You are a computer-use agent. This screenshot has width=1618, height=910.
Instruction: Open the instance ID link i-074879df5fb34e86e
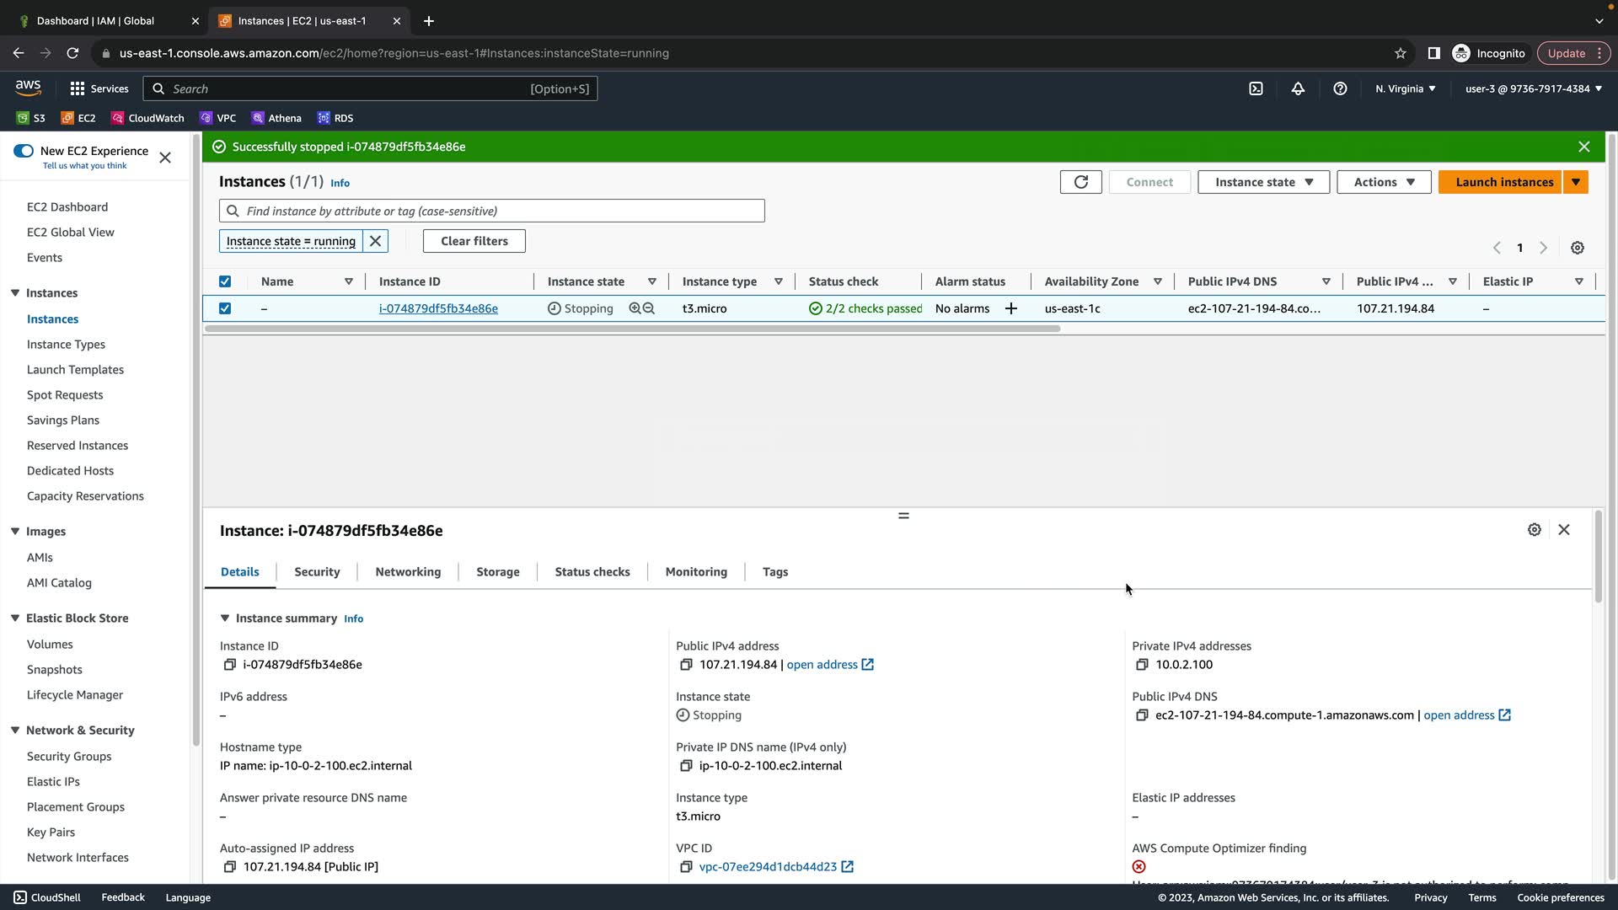pos(438,308)
